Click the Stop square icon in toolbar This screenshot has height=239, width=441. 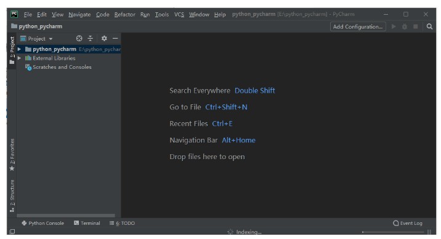click(x=415, y=26)
